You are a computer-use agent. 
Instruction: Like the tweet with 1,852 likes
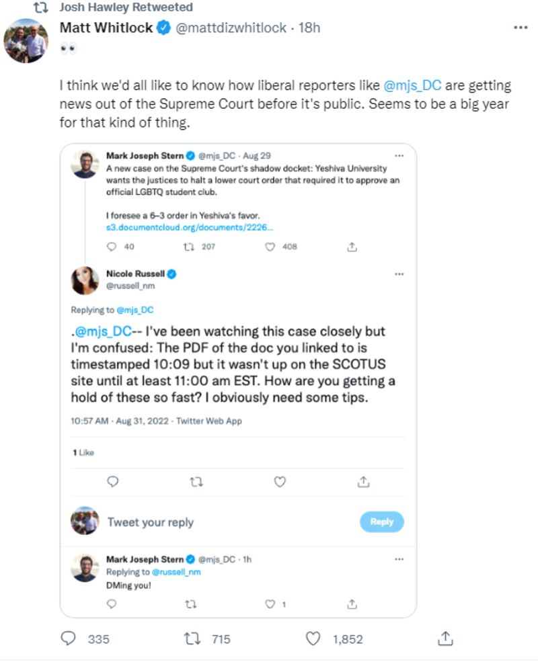(x=313, y=638)
